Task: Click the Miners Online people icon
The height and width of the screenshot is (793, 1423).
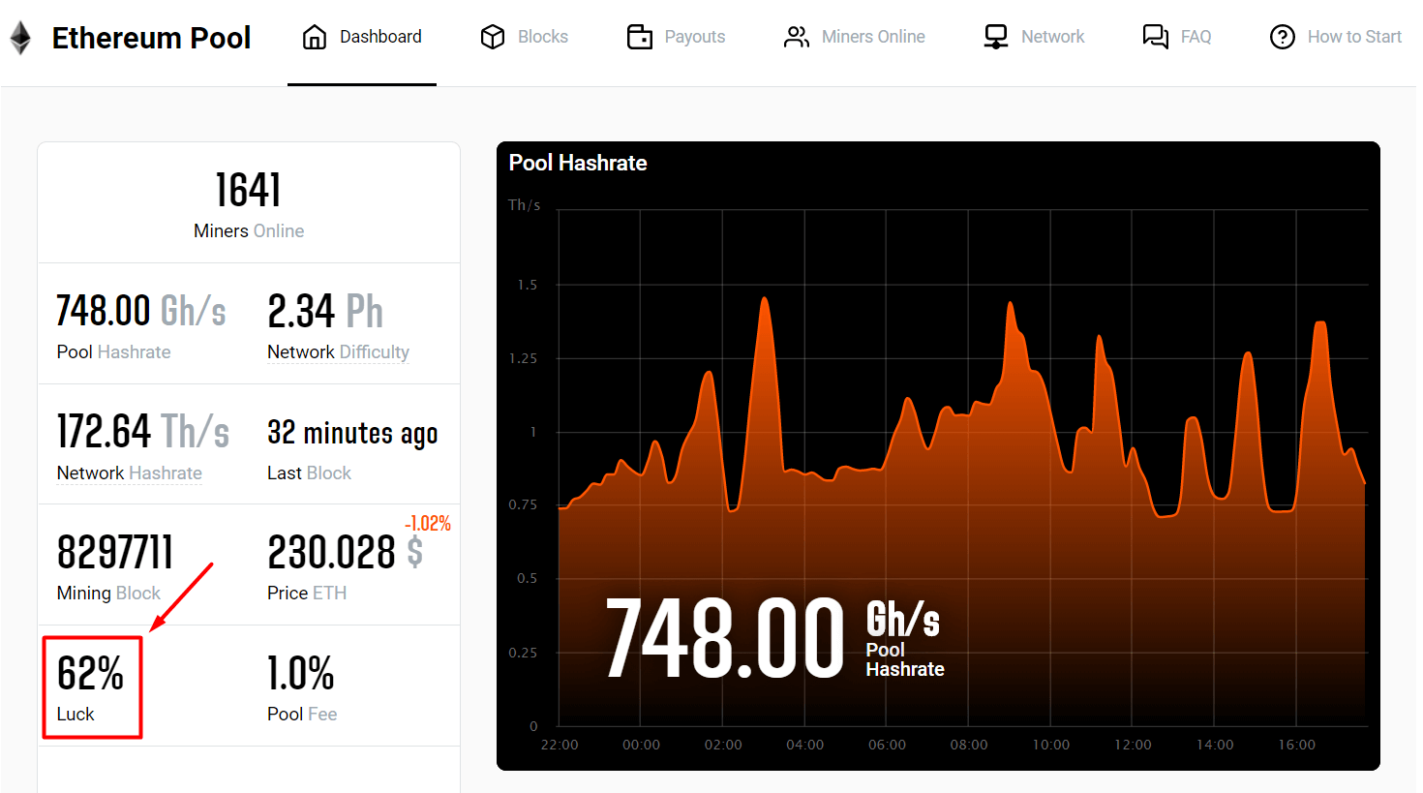Action: [x=797, y=37]
